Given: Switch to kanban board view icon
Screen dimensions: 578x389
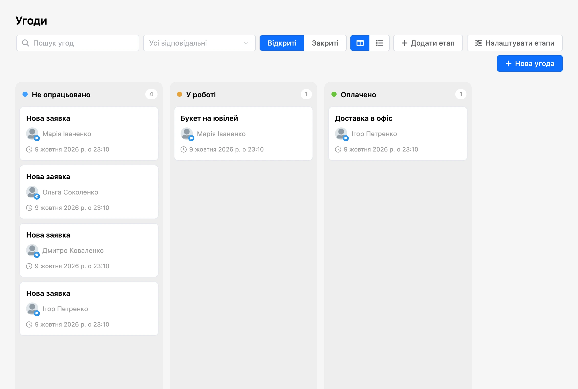Looking at the screenshot, I should (x=360, y=43).
